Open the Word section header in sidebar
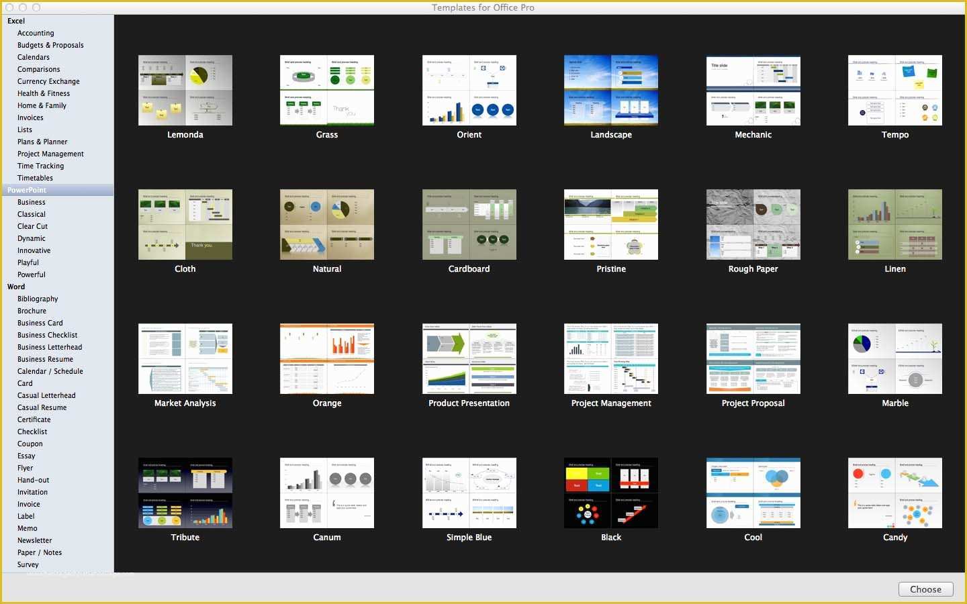 tap(16, 287)
